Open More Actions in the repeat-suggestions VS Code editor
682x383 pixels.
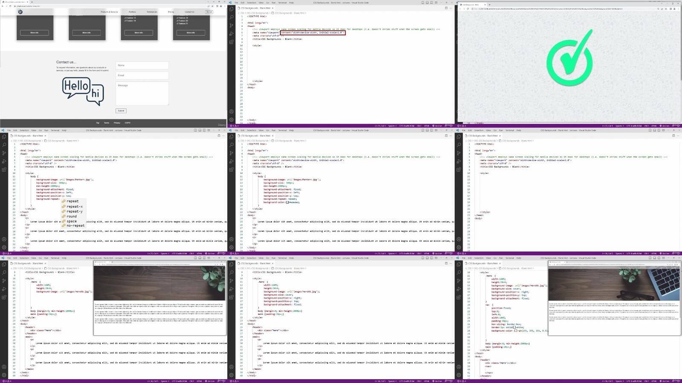point(223,135)
